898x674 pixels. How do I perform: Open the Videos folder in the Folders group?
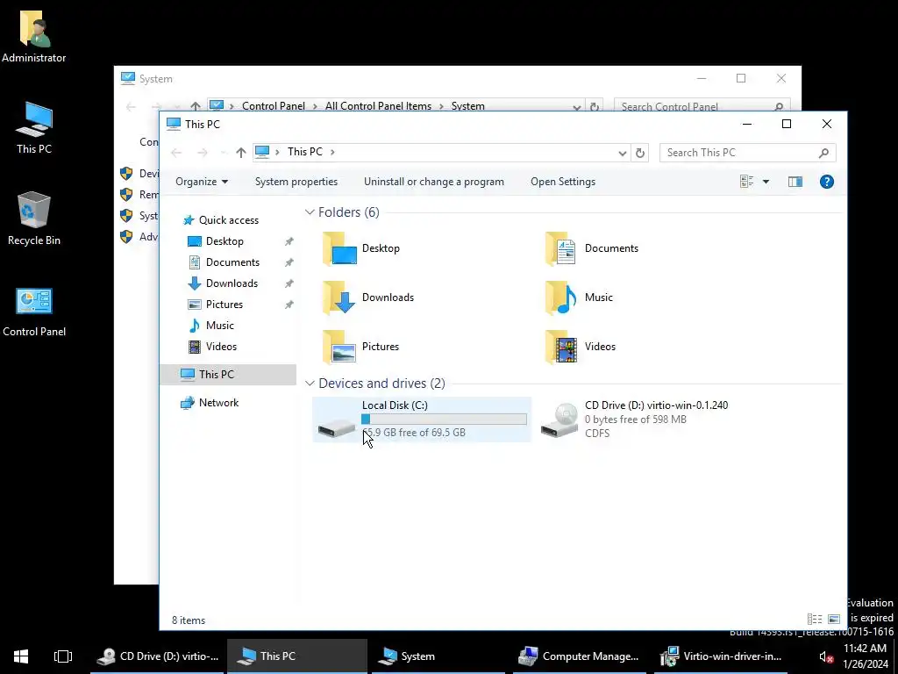pyautogui.click(x=581, y=347)
